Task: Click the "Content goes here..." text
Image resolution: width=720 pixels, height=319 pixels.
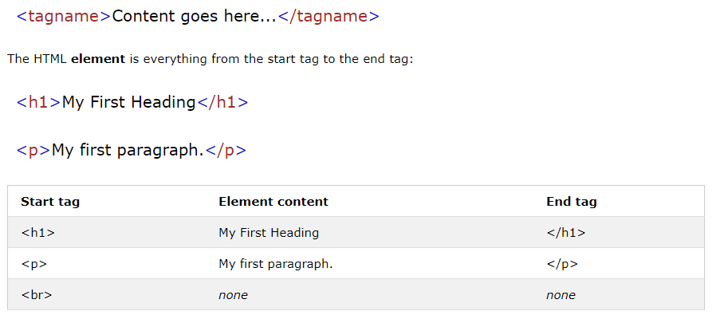Action: coord(195,17)
